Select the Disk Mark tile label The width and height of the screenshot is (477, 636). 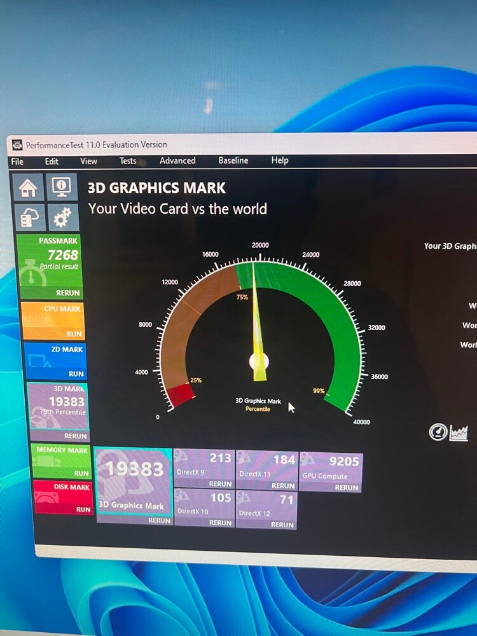72,487
